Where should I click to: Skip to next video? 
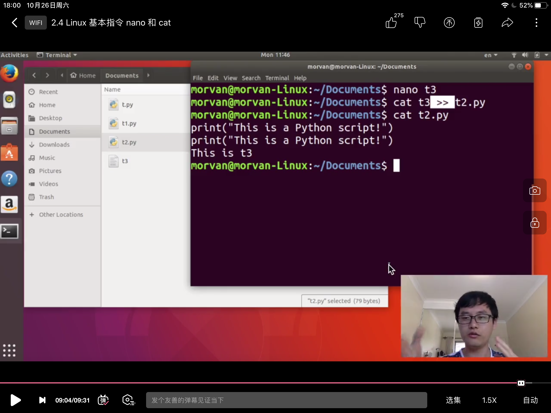pyautogui.click(x=42, y=400)
